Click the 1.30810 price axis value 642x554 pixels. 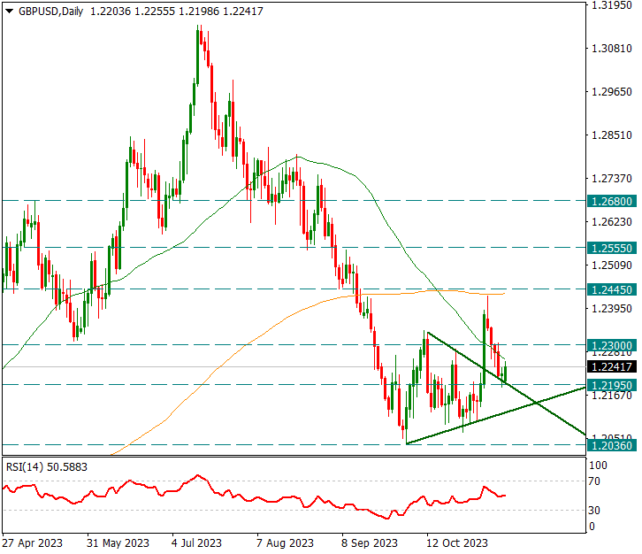click(x=612, y=49)
